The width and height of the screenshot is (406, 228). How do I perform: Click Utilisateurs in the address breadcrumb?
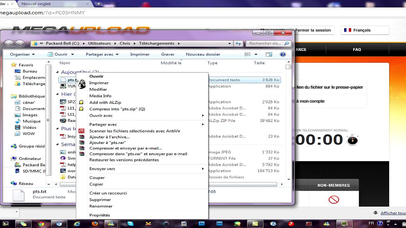coord(100,43)
